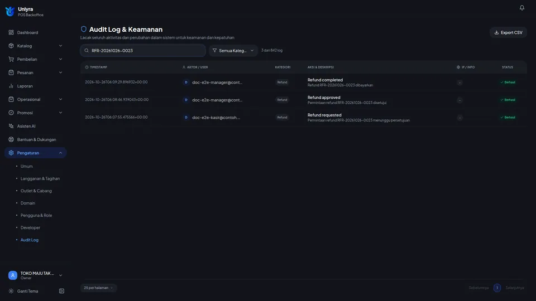Open Domain settings
The height and width of the screenshot is (301, 536).
point(28,203)
